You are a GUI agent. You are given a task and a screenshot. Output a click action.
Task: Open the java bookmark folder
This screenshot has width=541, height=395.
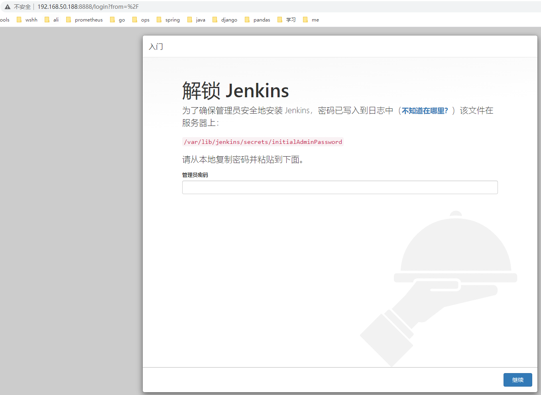196,20
